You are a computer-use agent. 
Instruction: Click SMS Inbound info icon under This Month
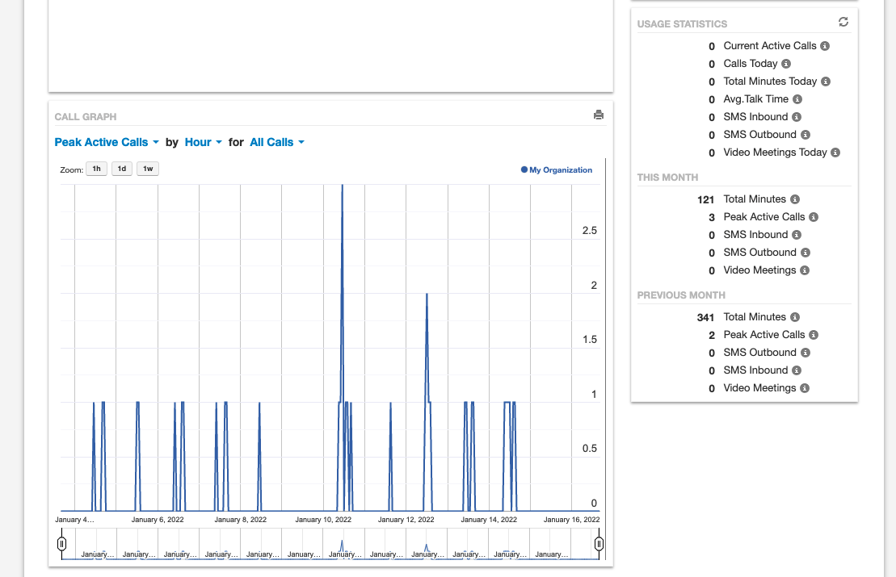(797, 235)
